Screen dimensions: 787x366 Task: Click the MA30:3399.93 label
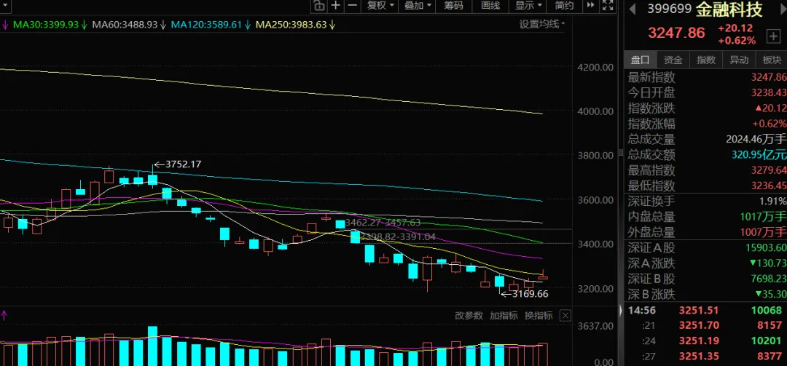pos(46,24)
